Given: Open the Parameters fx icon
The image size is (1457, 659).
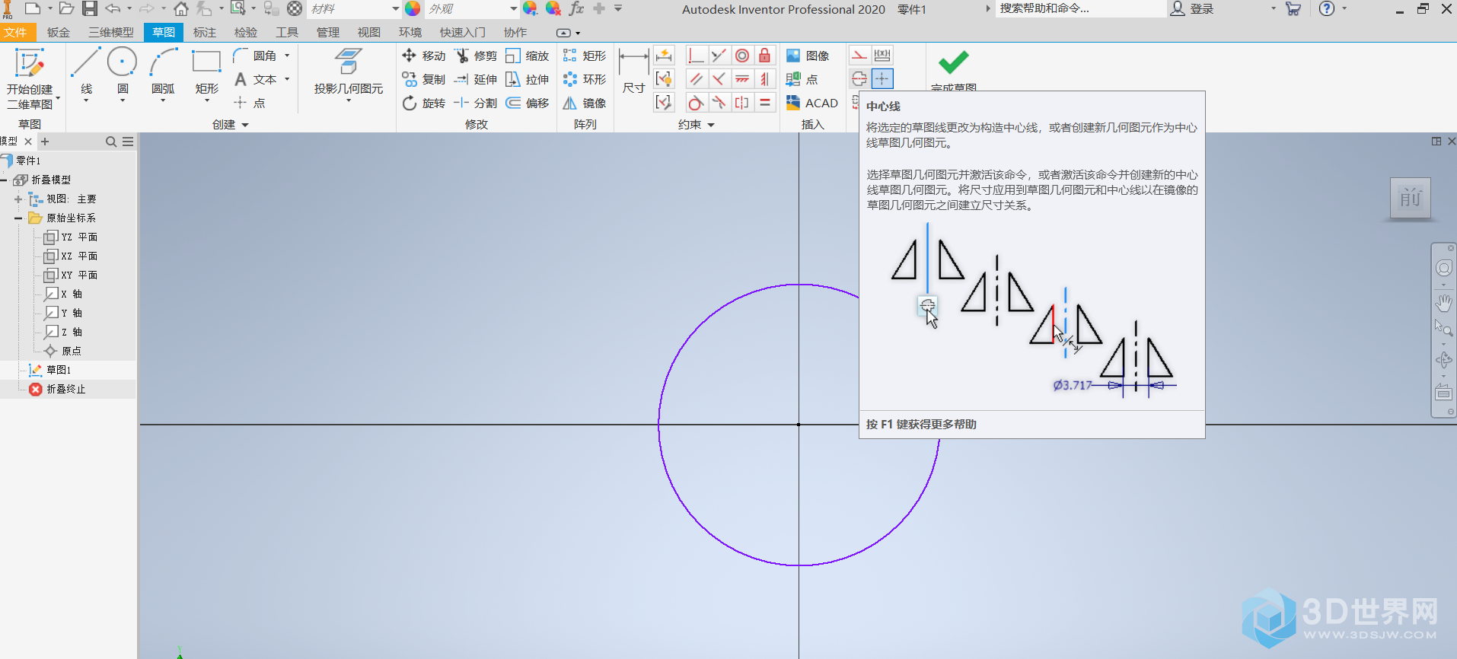Looking at the screenshot, I should (x=576, y=8).
